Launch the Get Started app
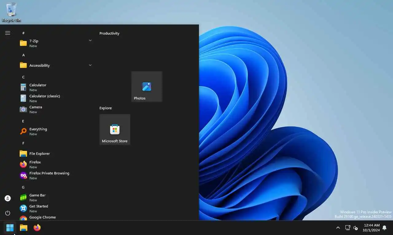The image size is (393, 235). pos(56,208)
